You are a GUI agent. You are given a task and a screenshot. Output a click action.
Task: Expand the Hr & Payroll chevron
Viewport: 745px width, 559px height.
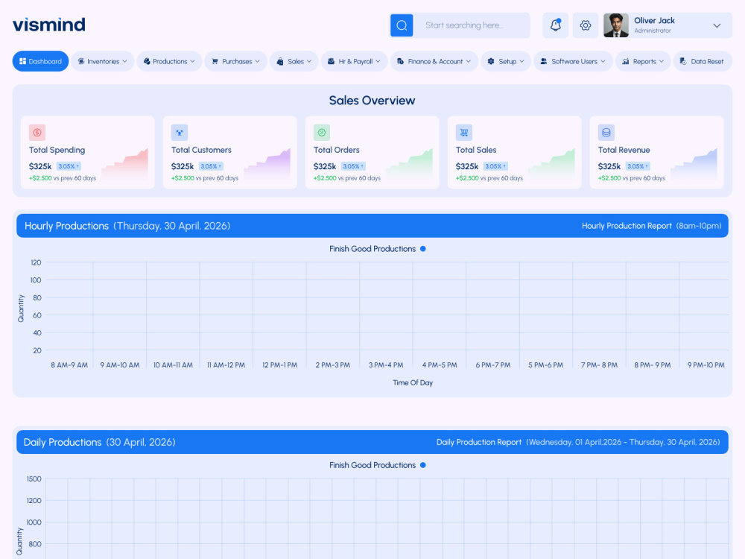pos(378,61)
